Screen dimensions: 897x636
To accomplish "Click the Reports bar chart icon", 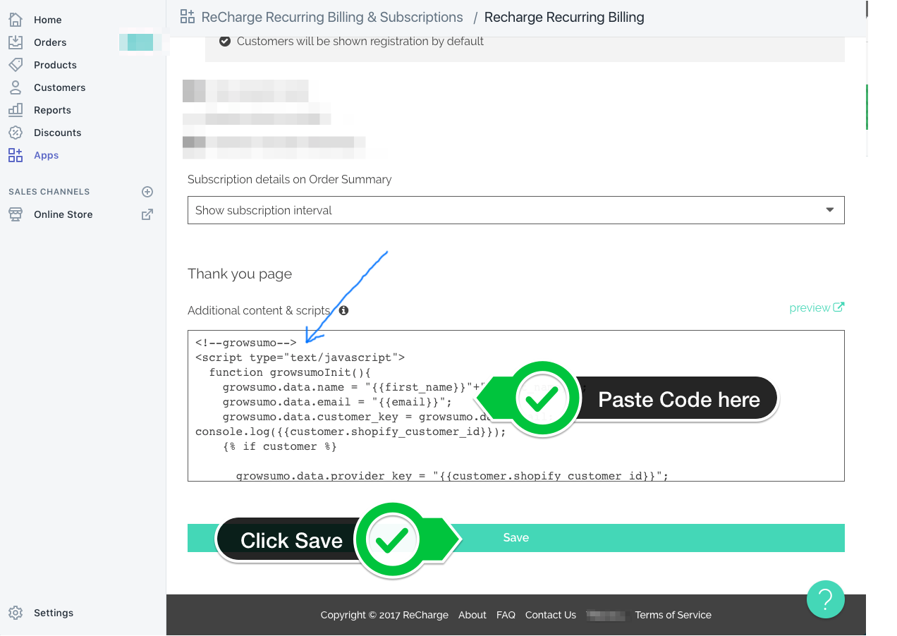I will click(x=16, y=110).
